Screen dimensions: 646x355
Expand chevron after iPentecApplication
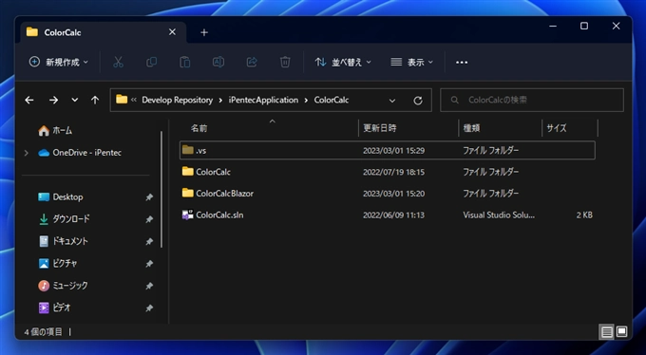pyautogui.click(x=306, y=100)
